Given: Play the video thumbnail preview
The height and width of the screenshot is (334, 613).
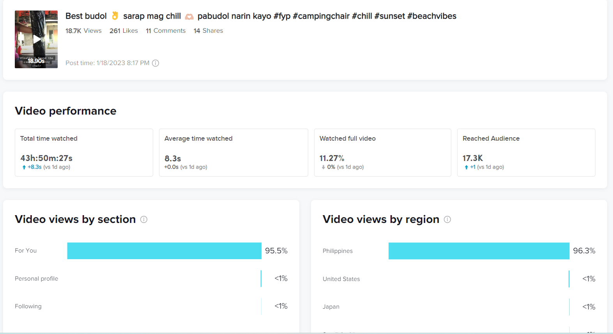Looking at the screenshot, I should click(36, 39).
